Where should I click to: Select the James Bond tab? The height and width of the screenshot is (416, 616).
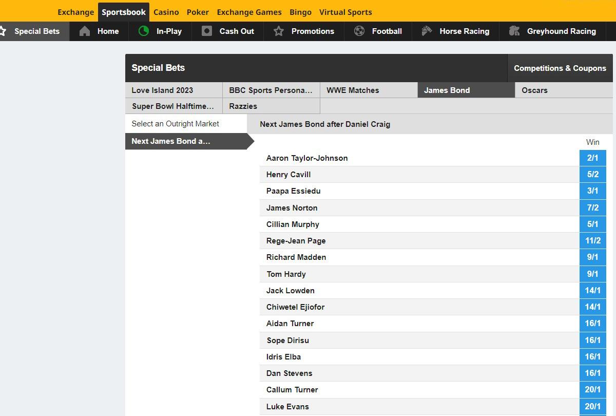click(466, 90)
